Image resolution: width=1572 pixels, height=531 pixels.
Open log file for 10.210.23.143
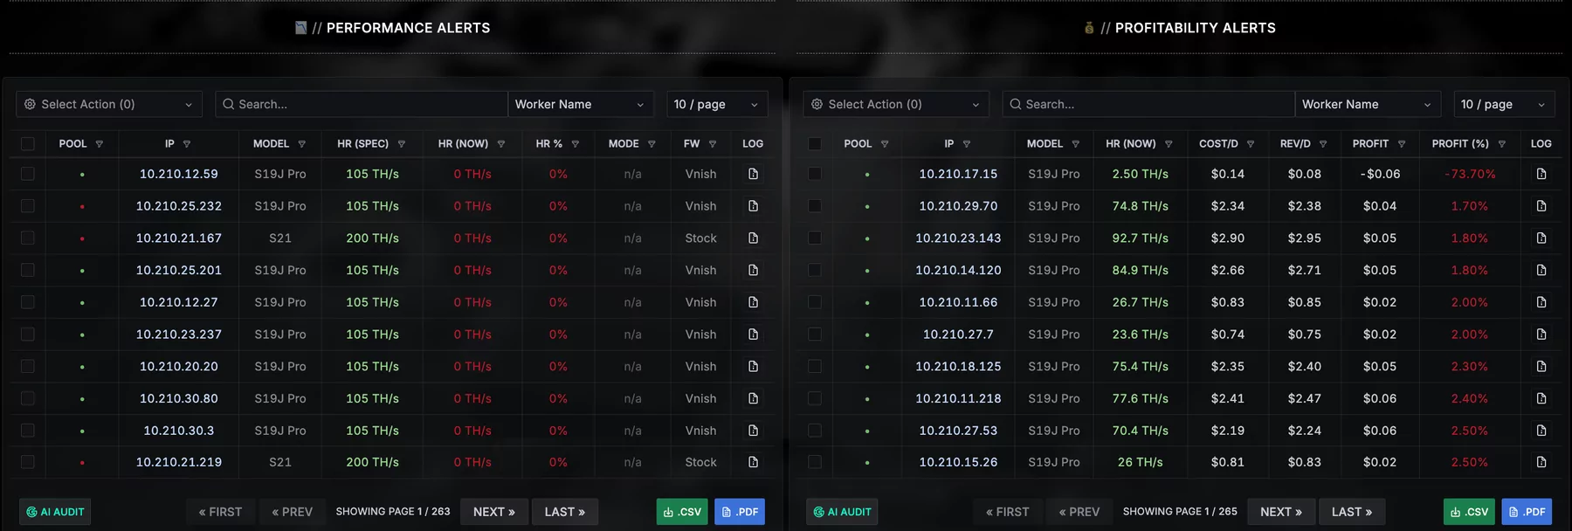pyautogui.click(x=1541, y=238)
